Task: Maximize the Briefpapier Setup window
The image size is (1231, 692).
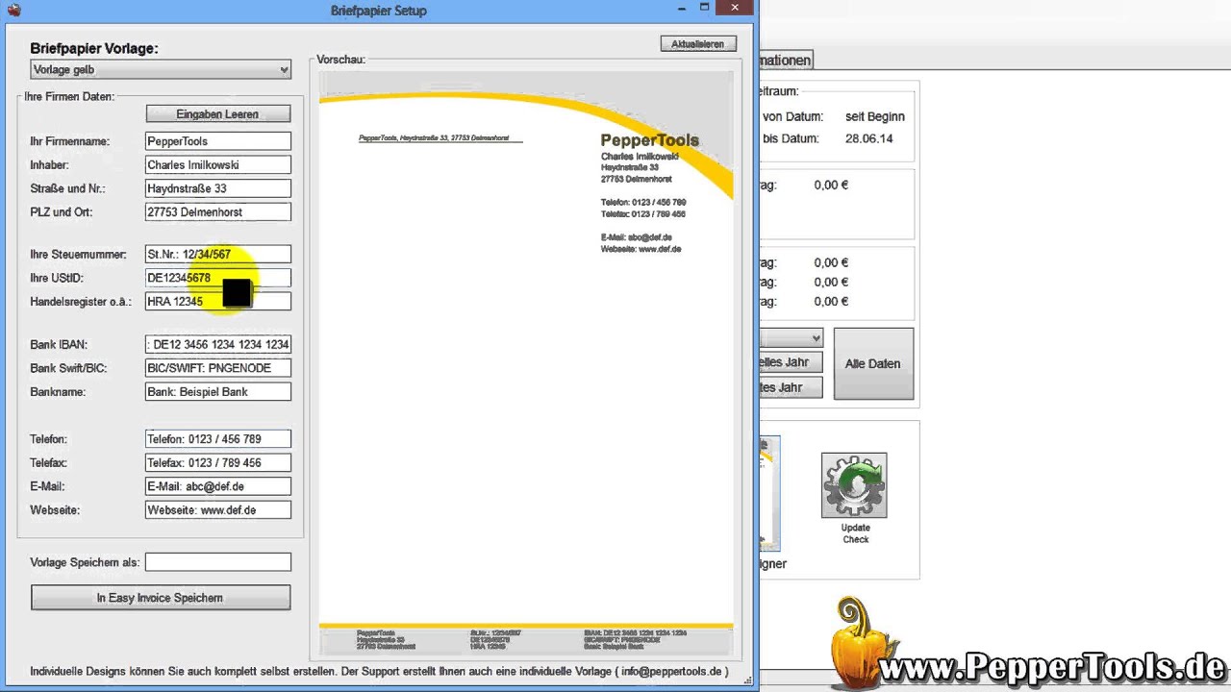Action: click(x=704, y=8)
